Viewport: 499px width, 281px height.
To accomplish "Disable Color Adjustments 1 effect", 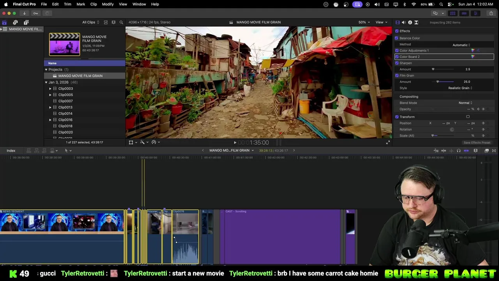I will coord(397,51).
